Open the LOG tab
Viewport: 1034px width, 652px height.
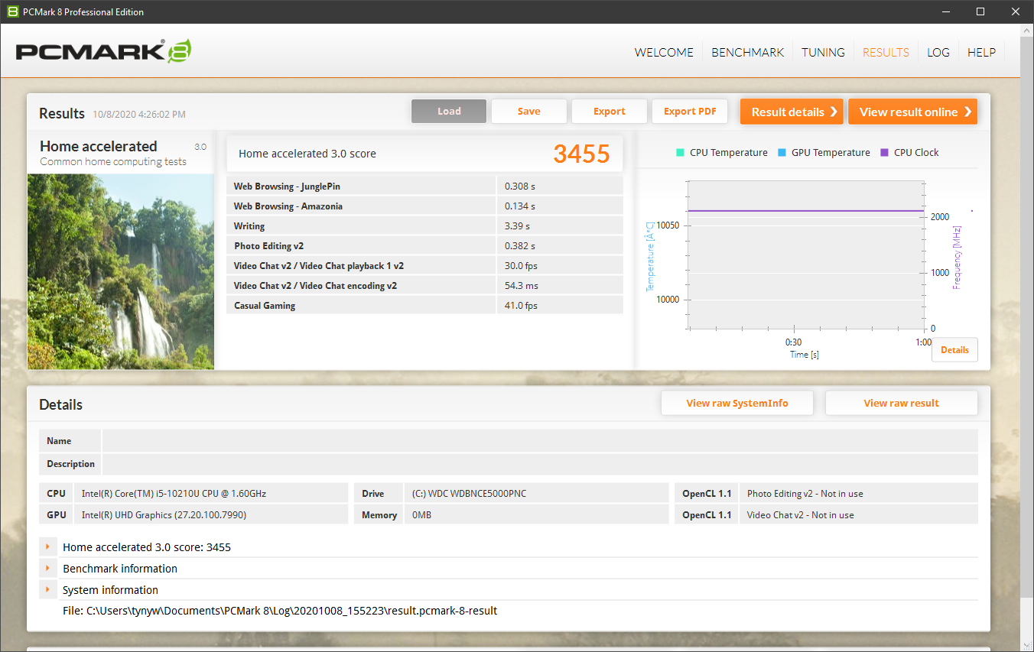pos(938,53)
